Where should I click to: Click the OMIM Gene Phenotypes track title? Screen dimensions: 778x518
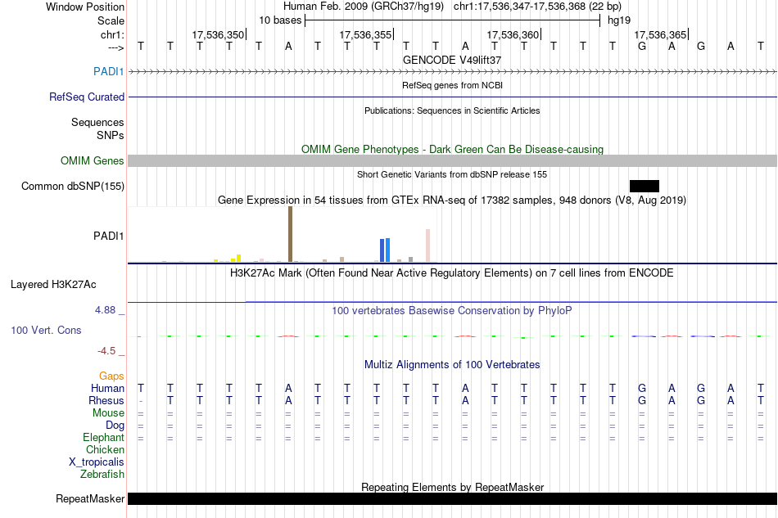click(x=452, y=149)
